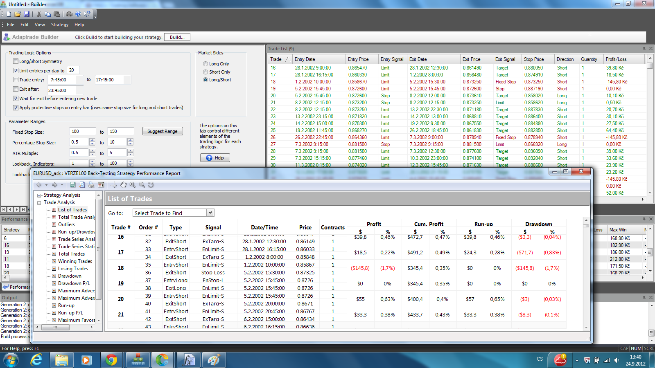Viewport: 655px width, 368px height.
Task: Click the Open folder toolbar icon
Action: (x=18, y=14)
